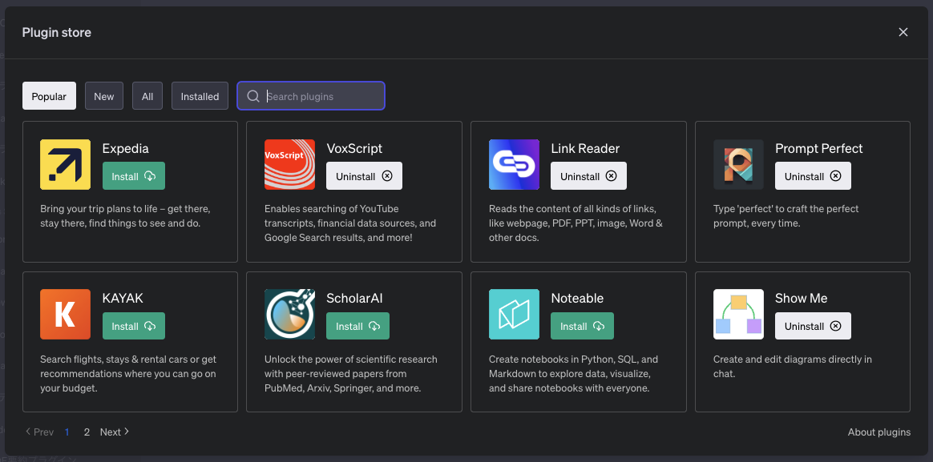Click the Noteable plugin logo
The height and width of the screenshot is (462, 933).
point(514,314)
